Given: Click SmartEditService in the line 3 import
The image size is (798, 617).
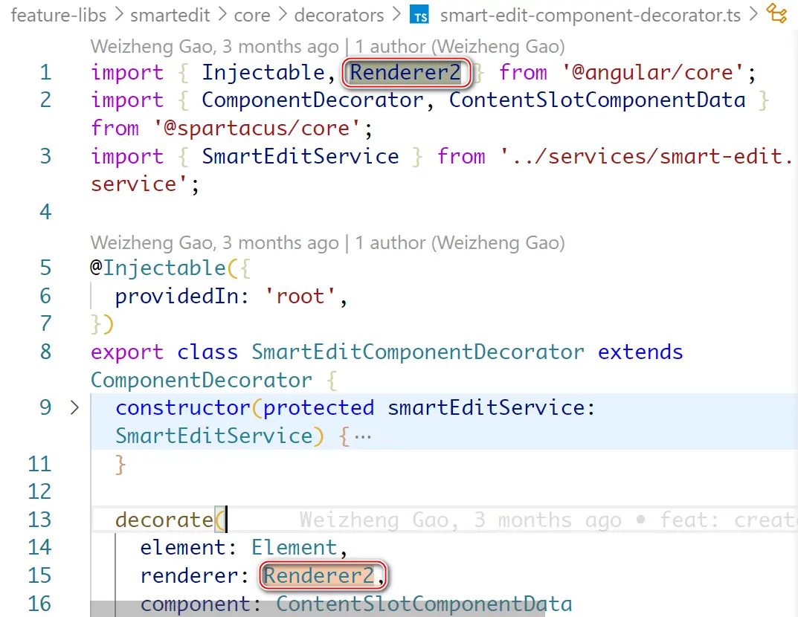Looking at the screenshot, I should [300, 156].
